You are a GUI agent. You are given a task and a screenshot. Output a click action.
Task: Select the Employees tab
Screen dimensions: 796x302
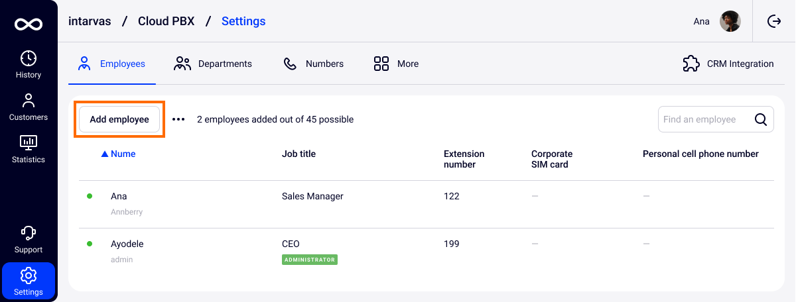click(x=111, y=64)
